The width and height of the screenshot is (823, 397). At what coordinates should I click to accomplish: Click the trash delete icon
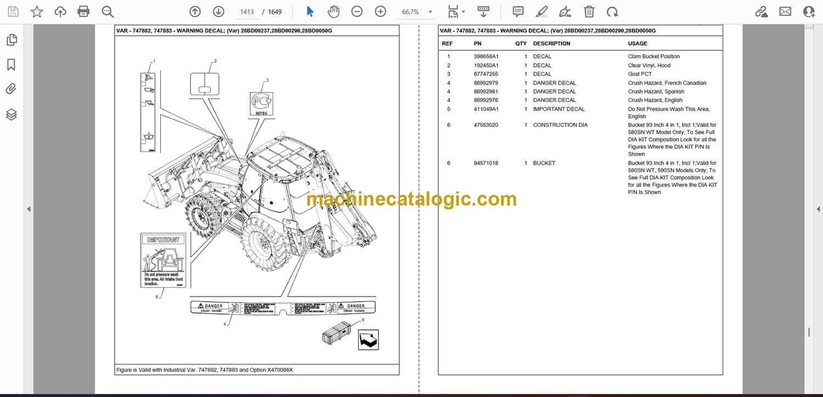589,12
